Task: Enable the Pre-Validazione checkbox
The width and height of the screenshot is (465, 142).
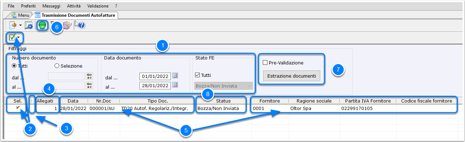Action: (x=265, y=63)
